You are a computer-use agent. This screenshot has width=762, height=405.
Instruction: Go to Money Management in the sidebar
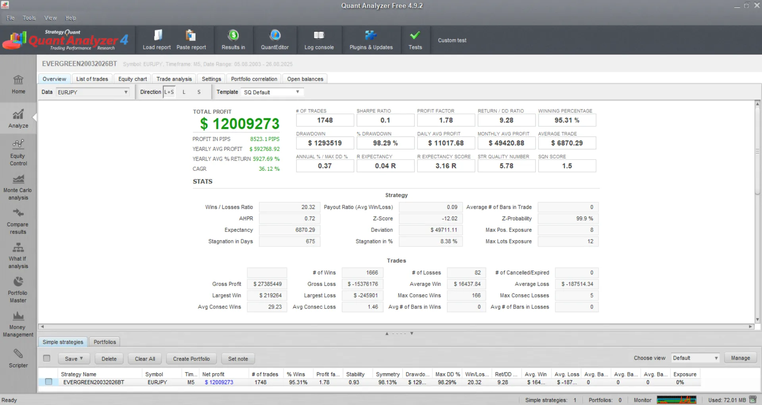pyautogui.click(x=18, y=324)
